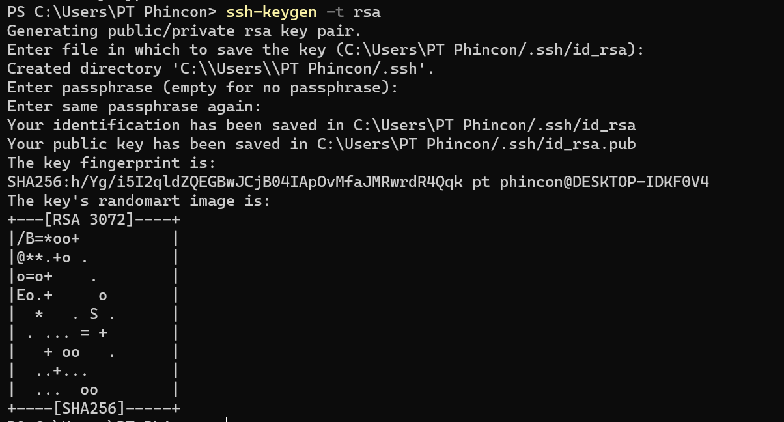Click the ssh-keygen command text

coord(271,12)
